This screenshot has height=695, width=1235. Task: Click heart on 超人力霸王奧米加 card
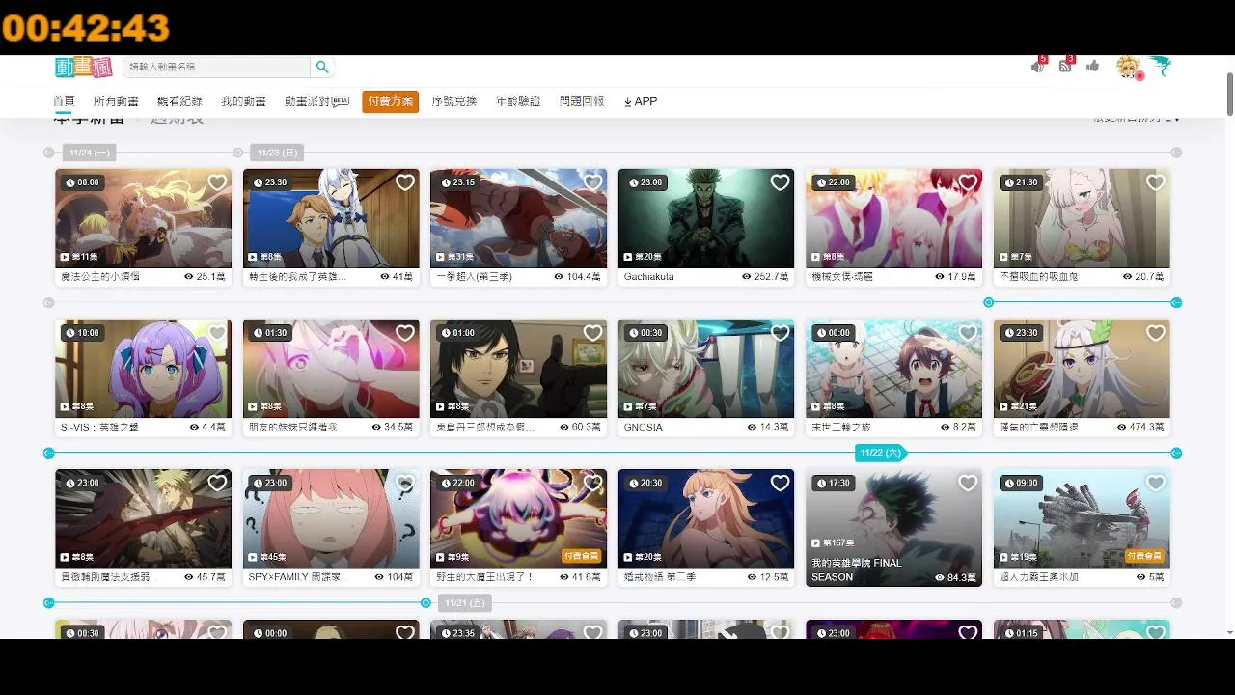[x=1155, y=483]
